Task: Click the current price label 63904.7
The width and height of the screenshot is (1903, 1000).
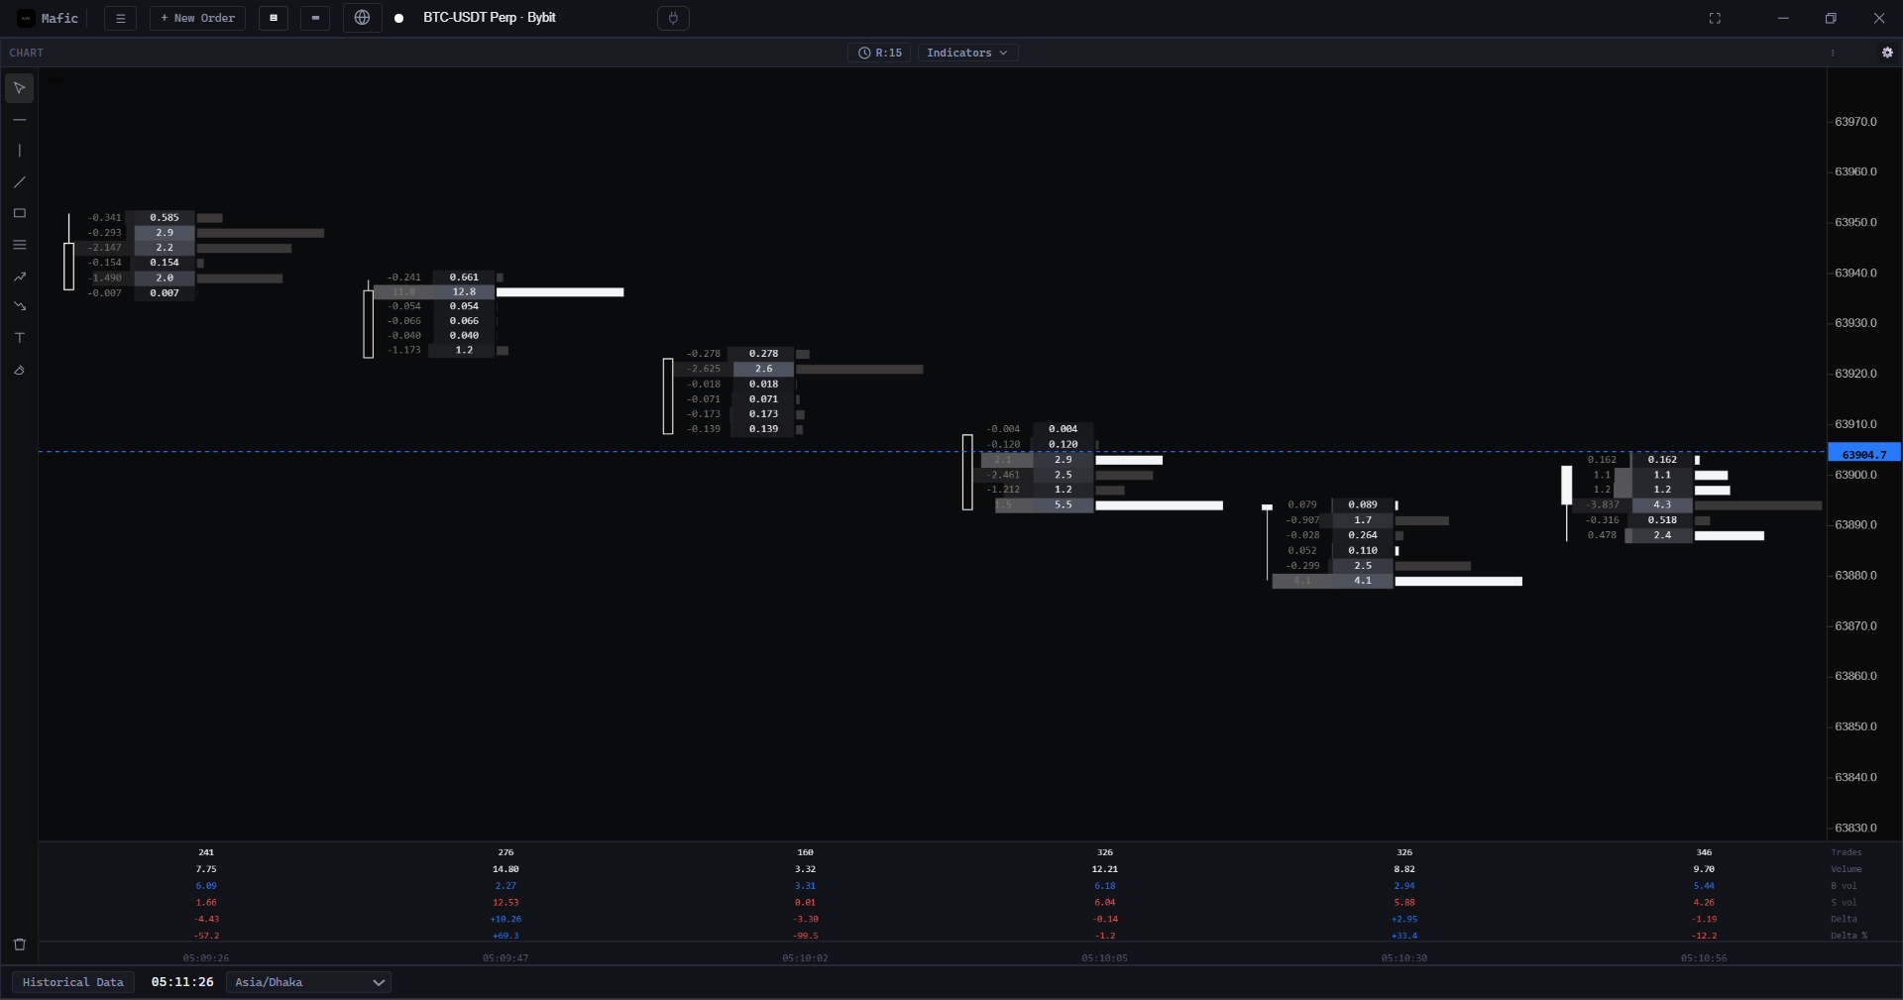Action: tap(1863, 454)
